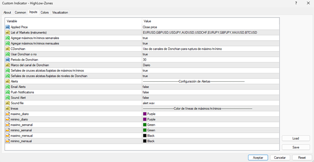314x162 pixels.
Task: Click the color icon beside maximo_mensual
Action: (8, 136)
